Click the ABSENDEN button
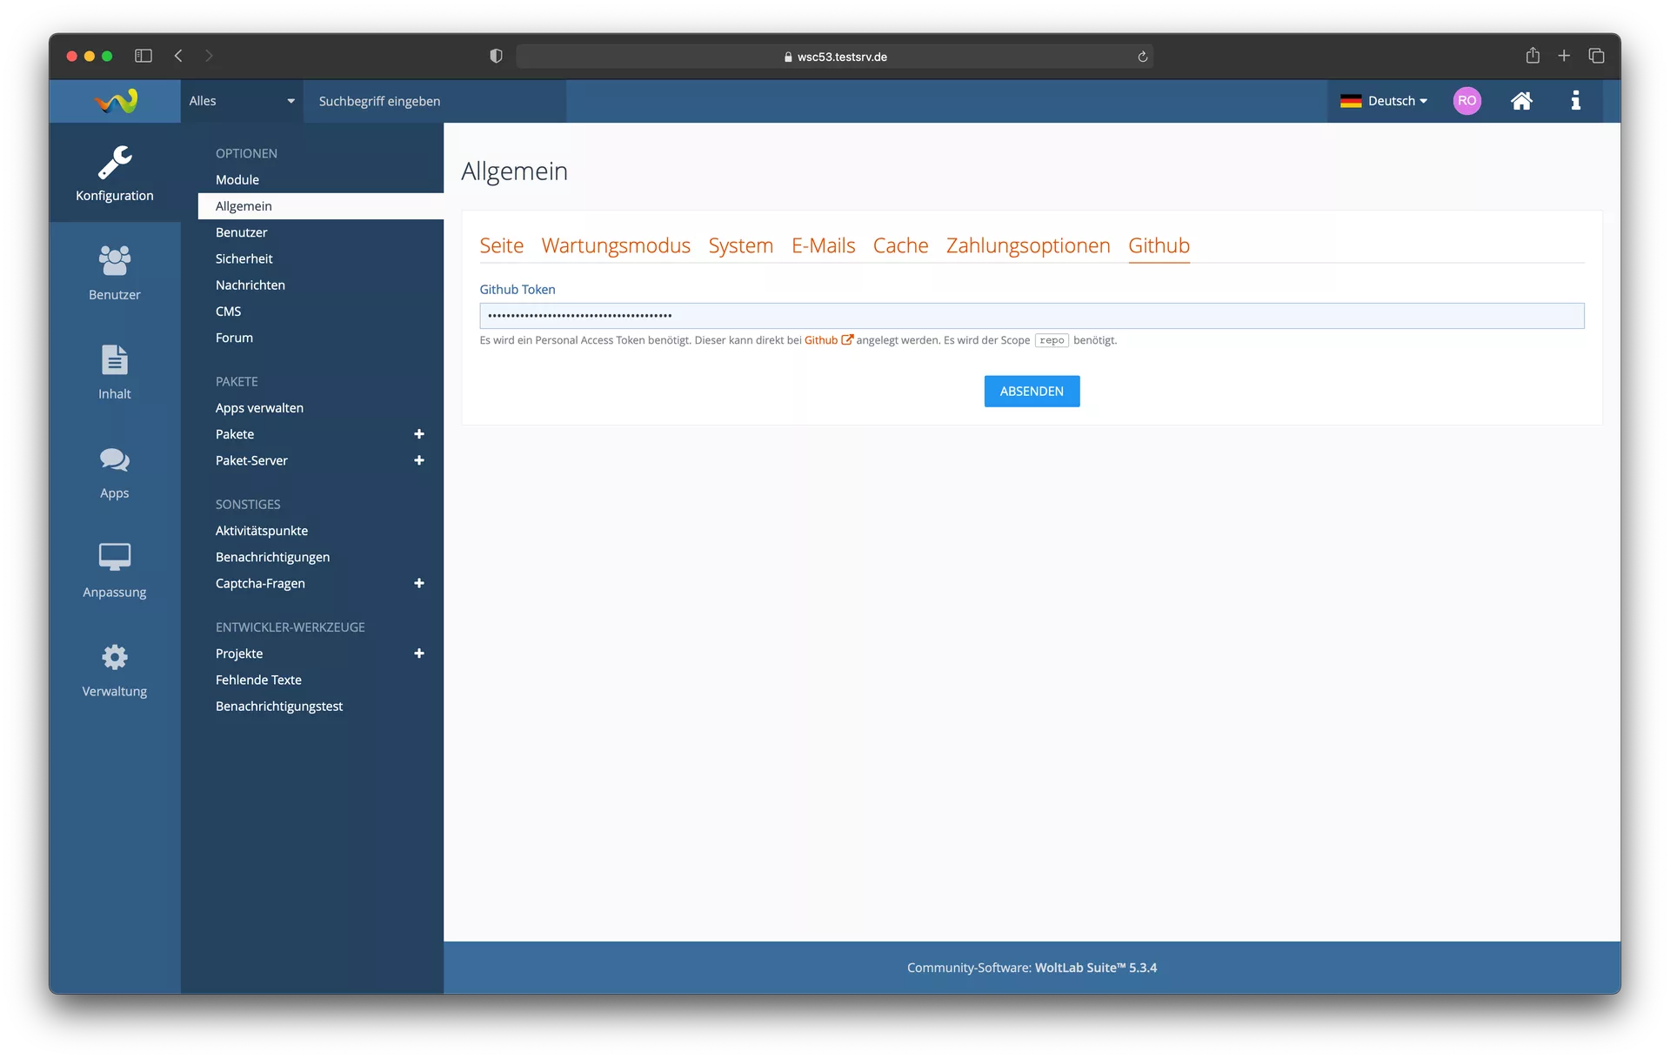 (1031, 392)
